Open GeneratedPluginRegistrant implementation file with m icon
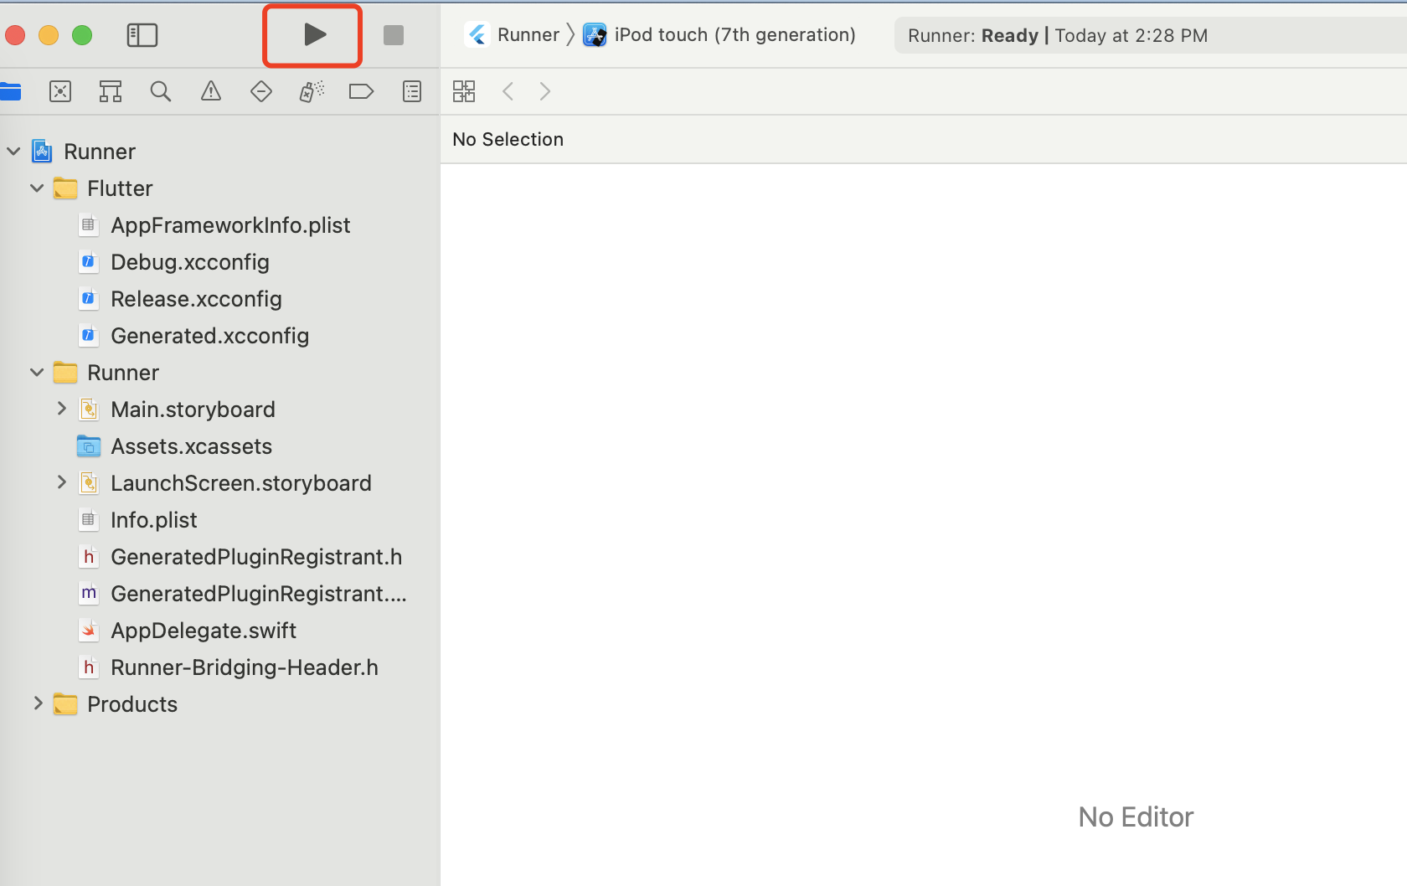Viewport: 1407px width, 886px height. point(242,594)
